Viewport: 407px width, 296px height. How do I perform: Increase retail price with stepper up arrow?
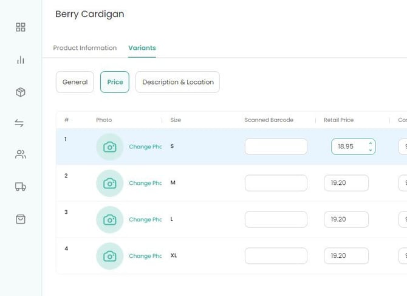click(371, 143)
